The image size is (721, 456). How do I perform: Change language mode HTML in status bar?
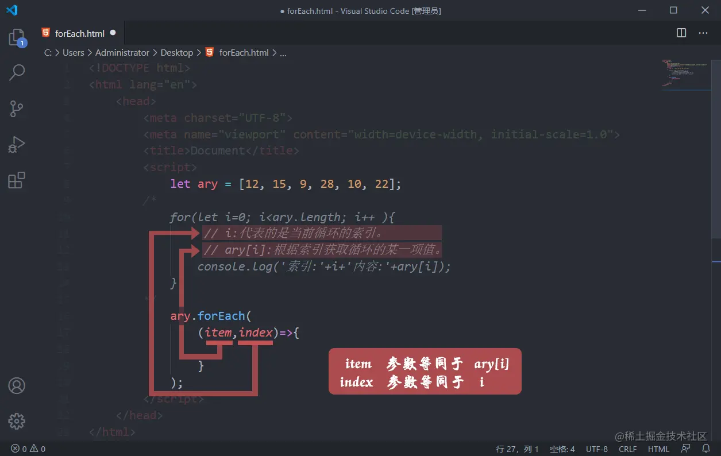point(659,449)
